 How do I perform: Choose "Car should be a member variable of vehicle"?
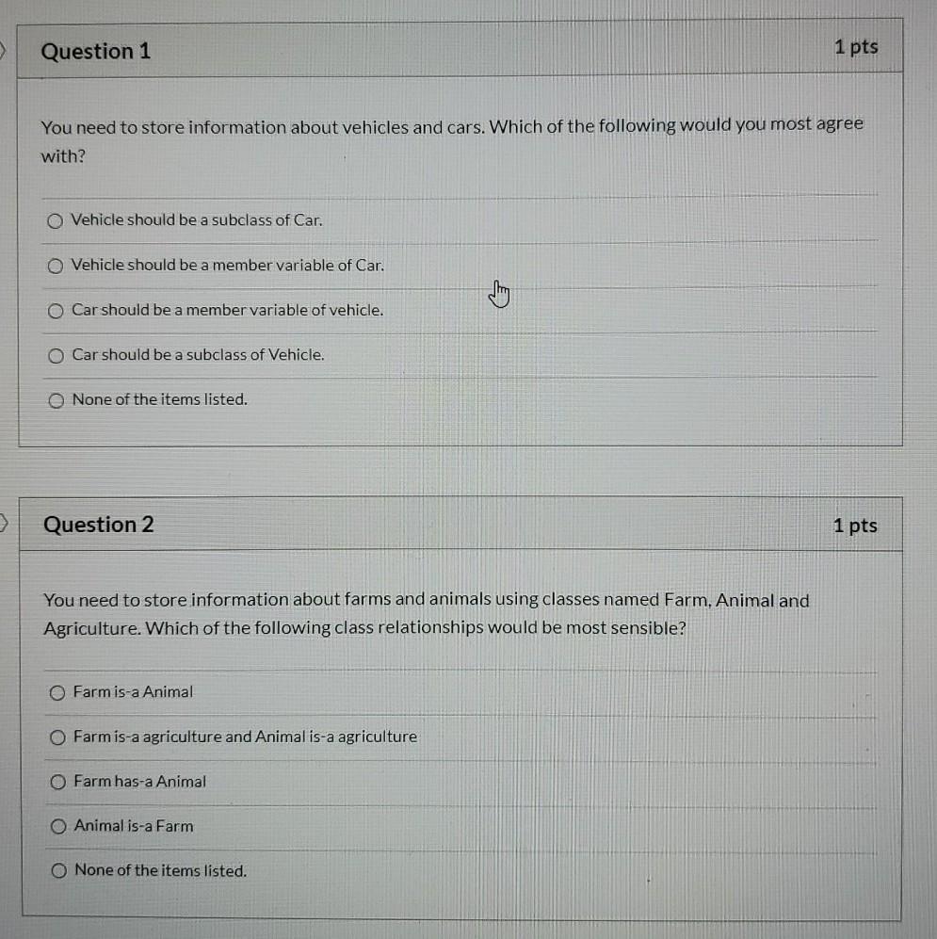[56, 310]
